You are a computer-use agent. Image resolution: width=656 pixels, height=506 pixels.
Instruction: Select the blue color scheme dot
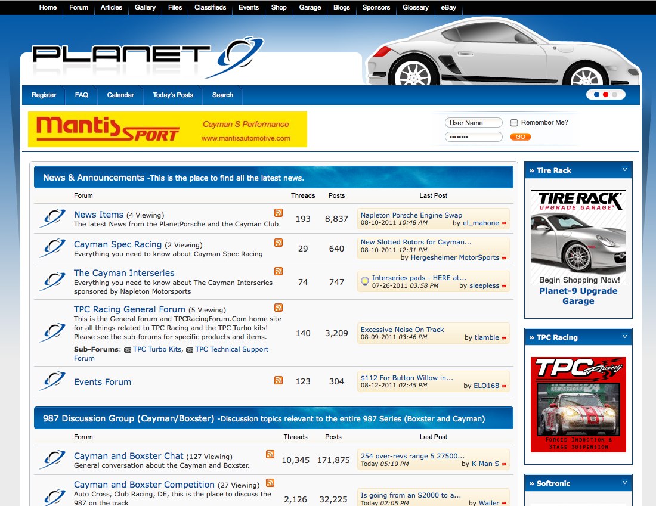pyautogui.click(x=596, y=95)
